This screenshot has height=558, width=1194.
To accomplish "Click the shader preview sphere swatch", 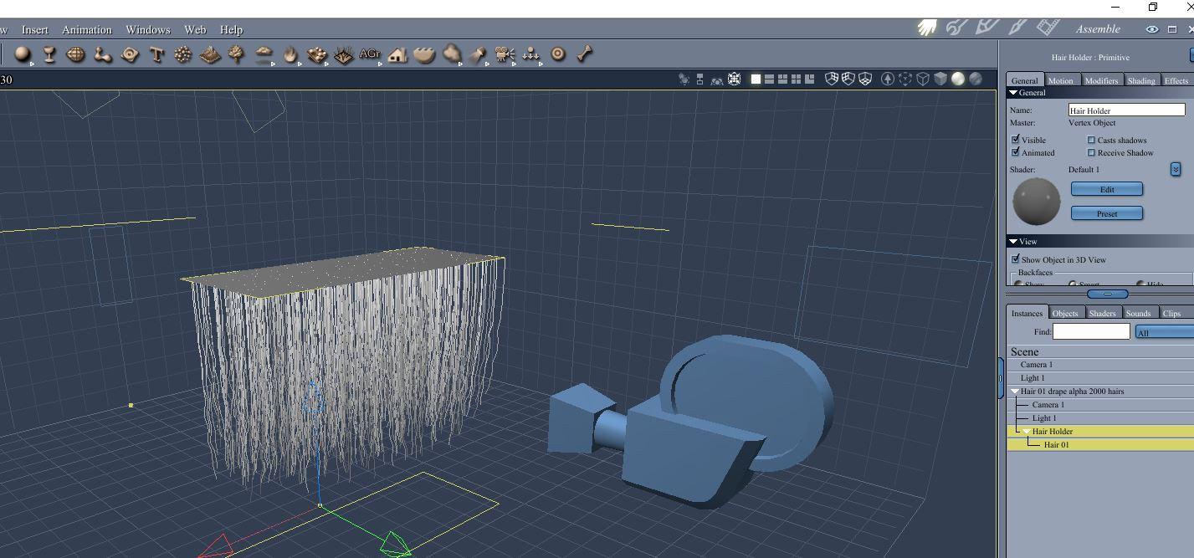I will (x=1036, y=202).
